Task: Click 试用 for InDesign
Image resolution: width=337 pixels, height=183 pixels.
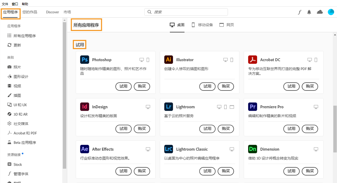Action: (124, 129)
